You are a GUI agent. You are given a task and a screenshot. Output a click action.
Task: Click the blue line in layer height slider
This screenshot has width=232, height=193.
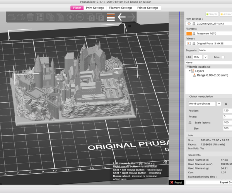(180, 96)
